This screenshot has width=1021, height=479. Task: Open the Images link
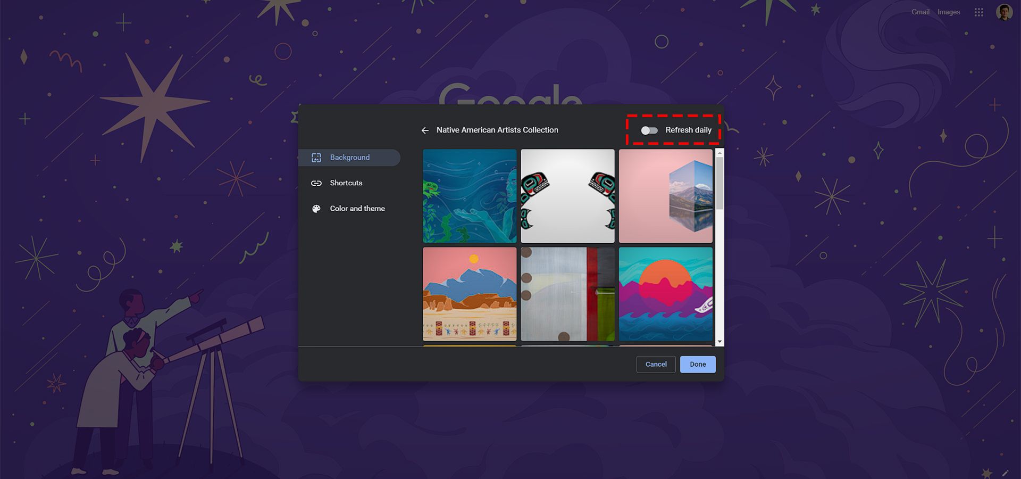coord(948,12)
